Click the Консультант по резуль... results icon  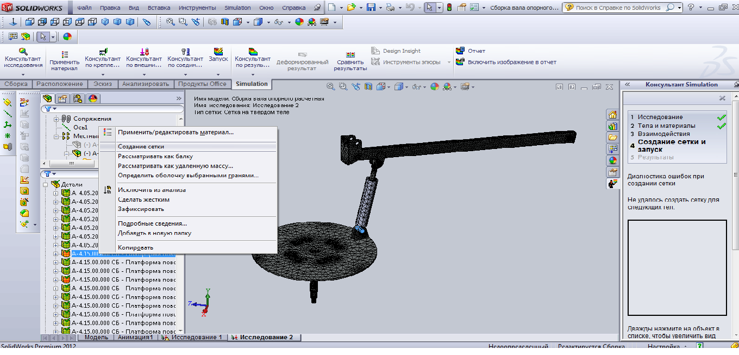253,52
